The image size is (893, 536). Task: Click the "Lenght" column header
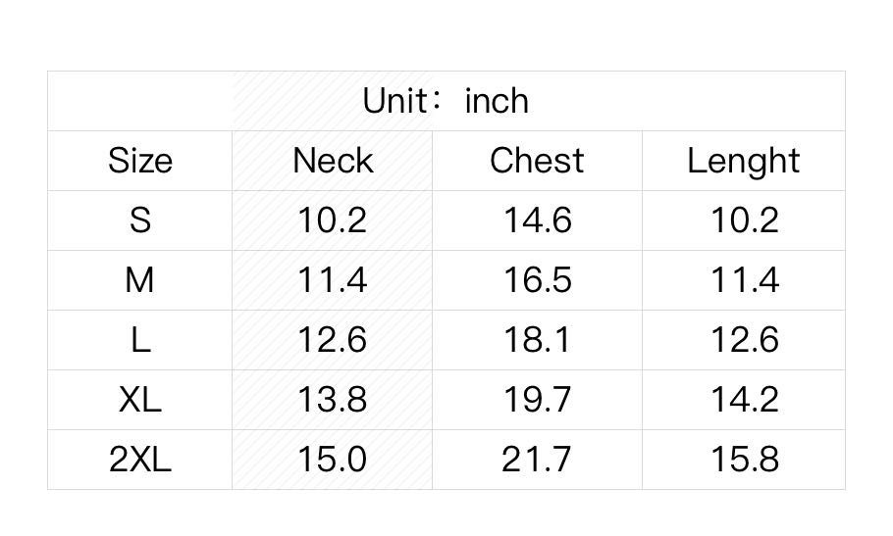(x=743, y=162)
